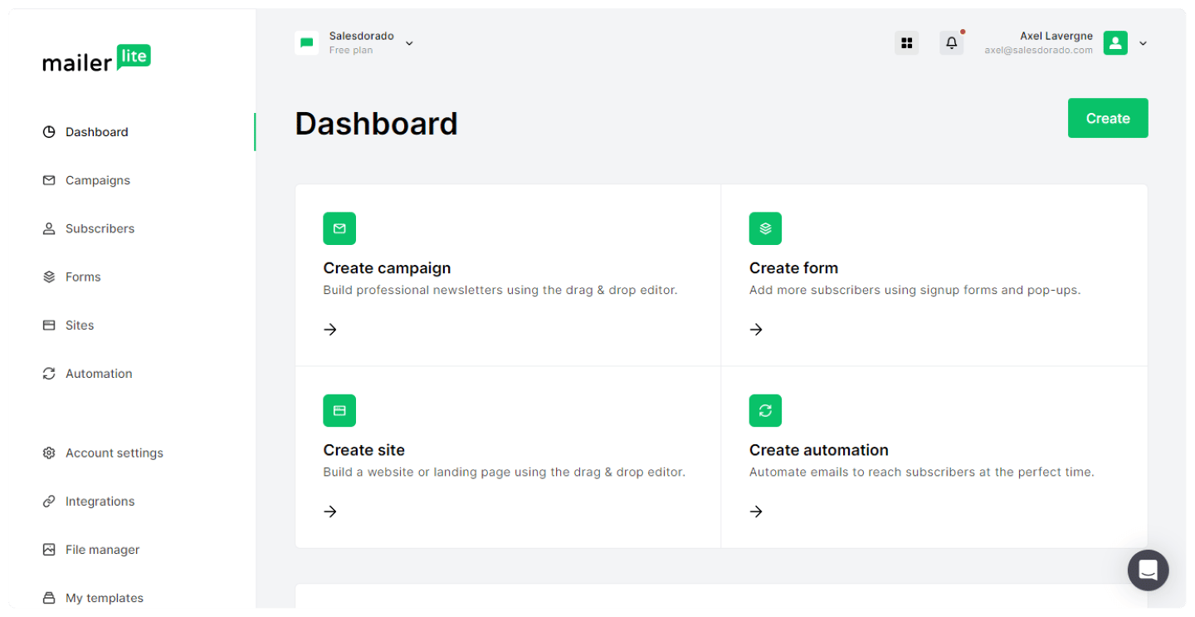Expand the Axel Lavergne user menu chevron
This screenshot has width=1195, height=617.
point(1143,43)
